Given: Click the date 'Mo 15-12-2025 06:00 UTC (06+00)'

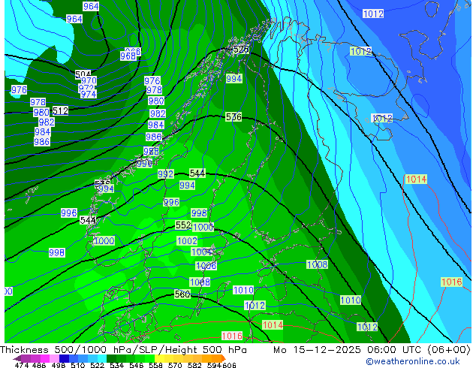Looking at the screenshot, I should pos(372,350).
